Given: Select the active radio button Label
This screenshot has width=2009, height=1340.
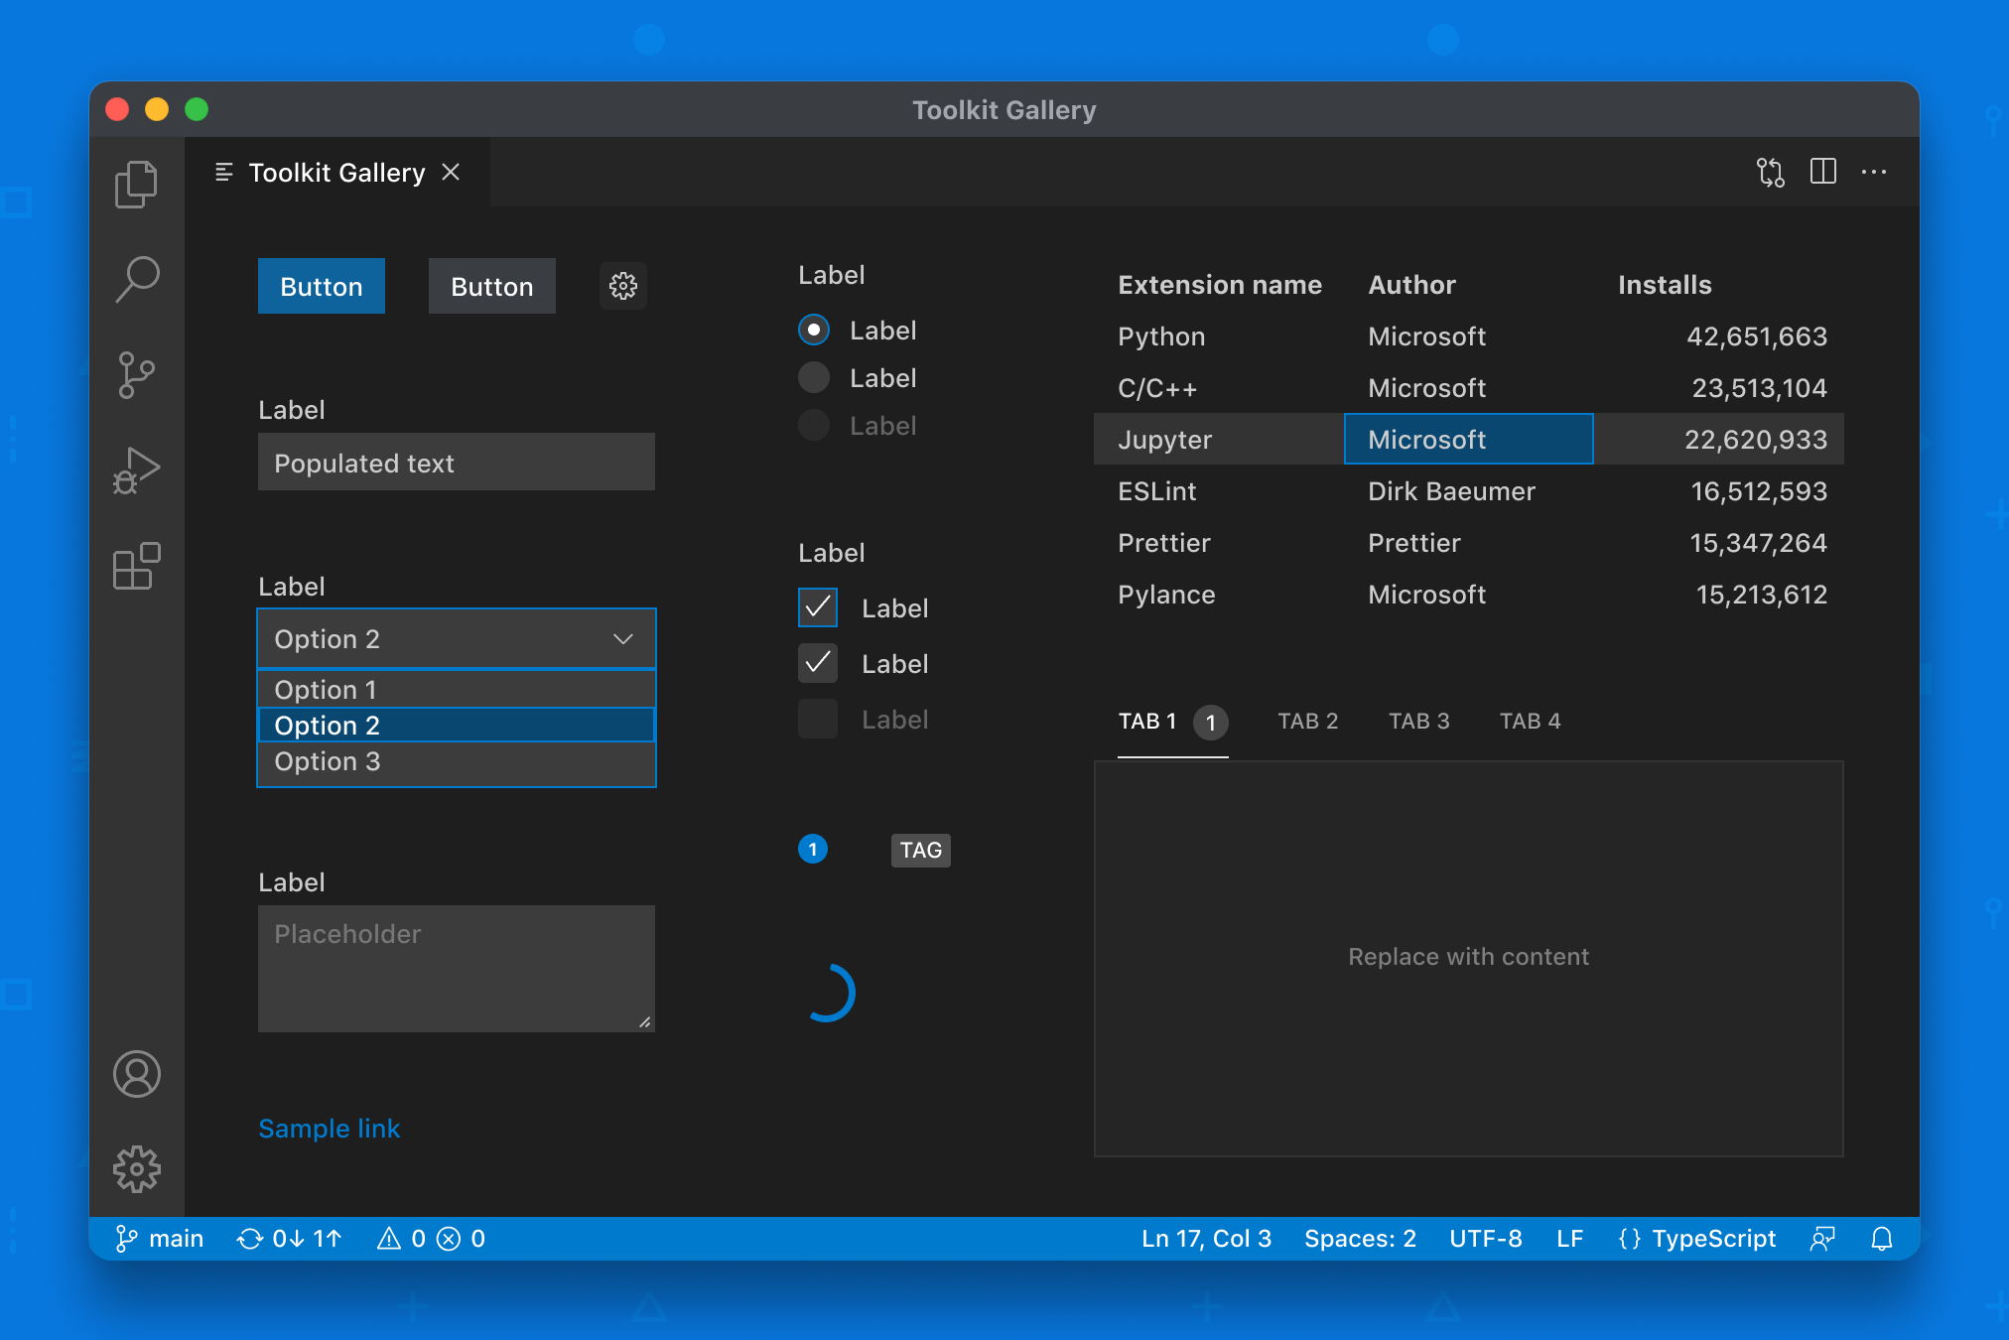Looking at the screenshot, I should click(818, 331).
